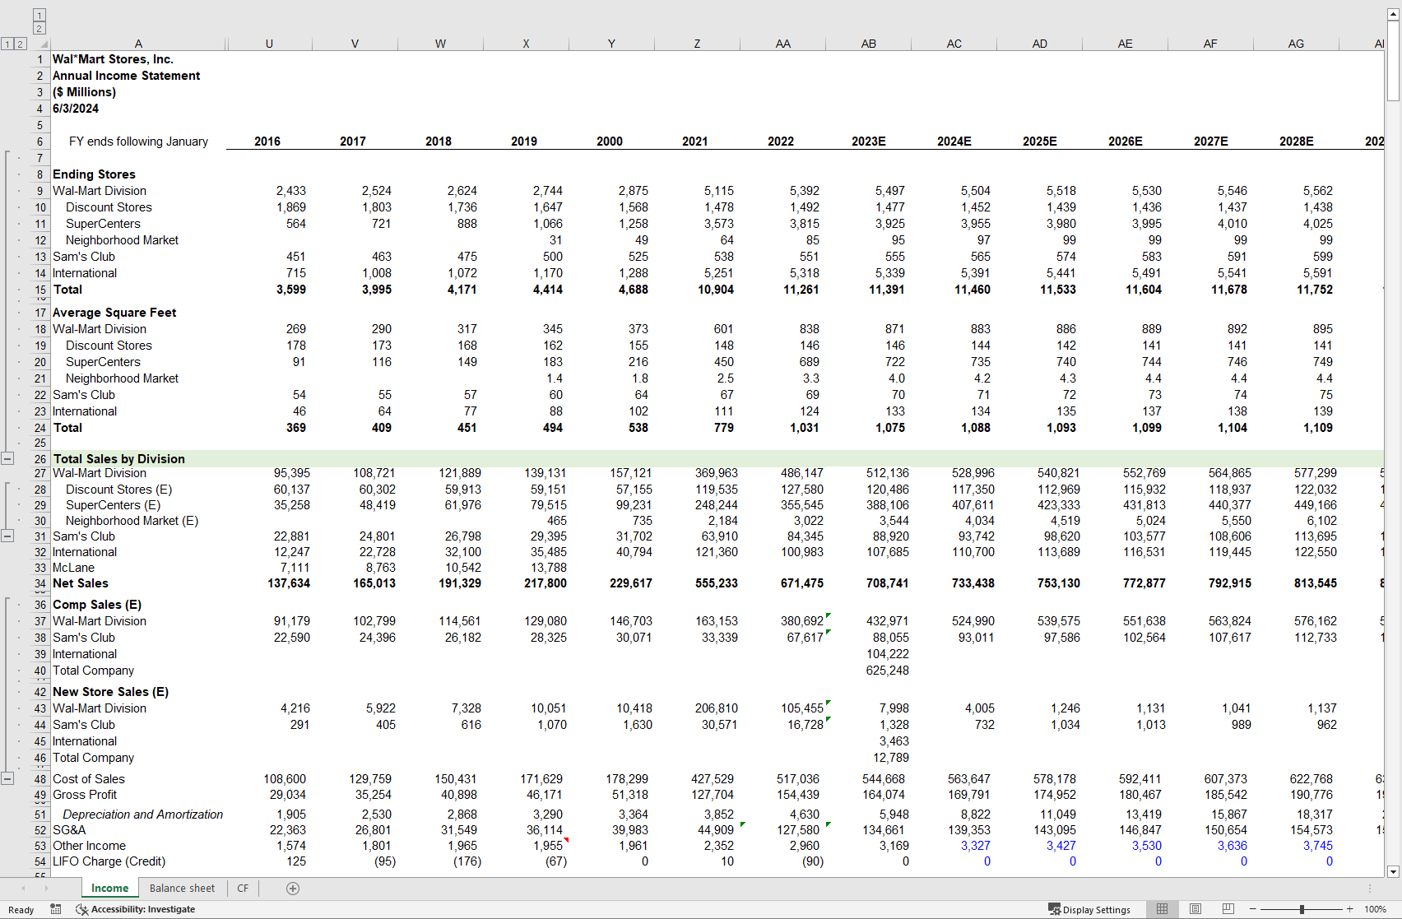The height and width of the screenshot is (919, 1402).
Task: Select 'Depreciation and Amortization' label
Action: coord(142,815)
